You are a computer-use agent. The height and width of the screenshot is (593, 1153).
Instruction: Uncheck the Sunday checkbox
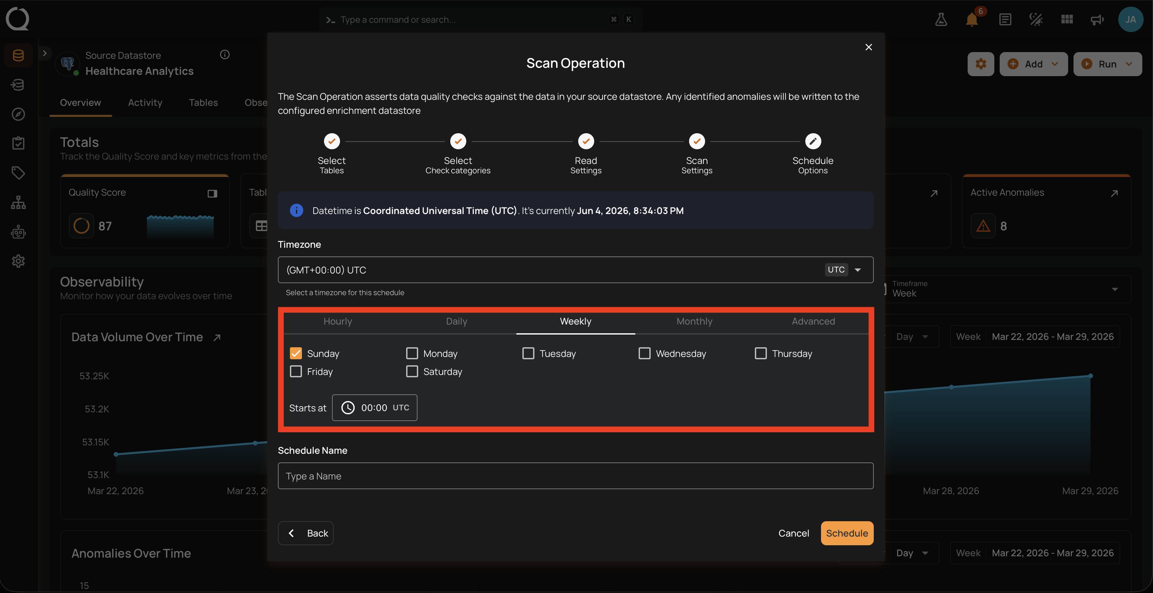(296, 354)
